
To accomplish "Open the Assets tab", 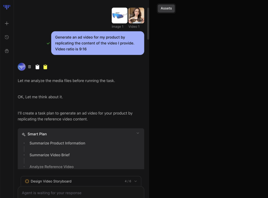I will (x=166, y=8).
